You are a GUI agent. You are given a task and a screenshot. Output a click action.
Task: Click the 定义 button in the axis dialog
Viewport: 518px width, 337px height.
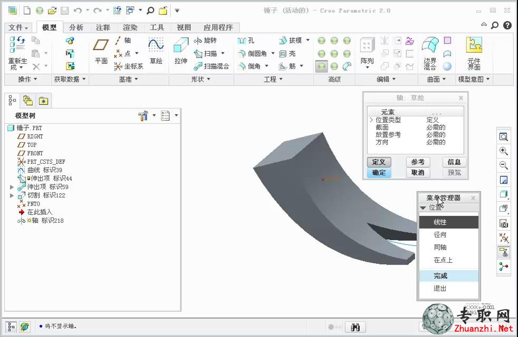tap(379, 162)
